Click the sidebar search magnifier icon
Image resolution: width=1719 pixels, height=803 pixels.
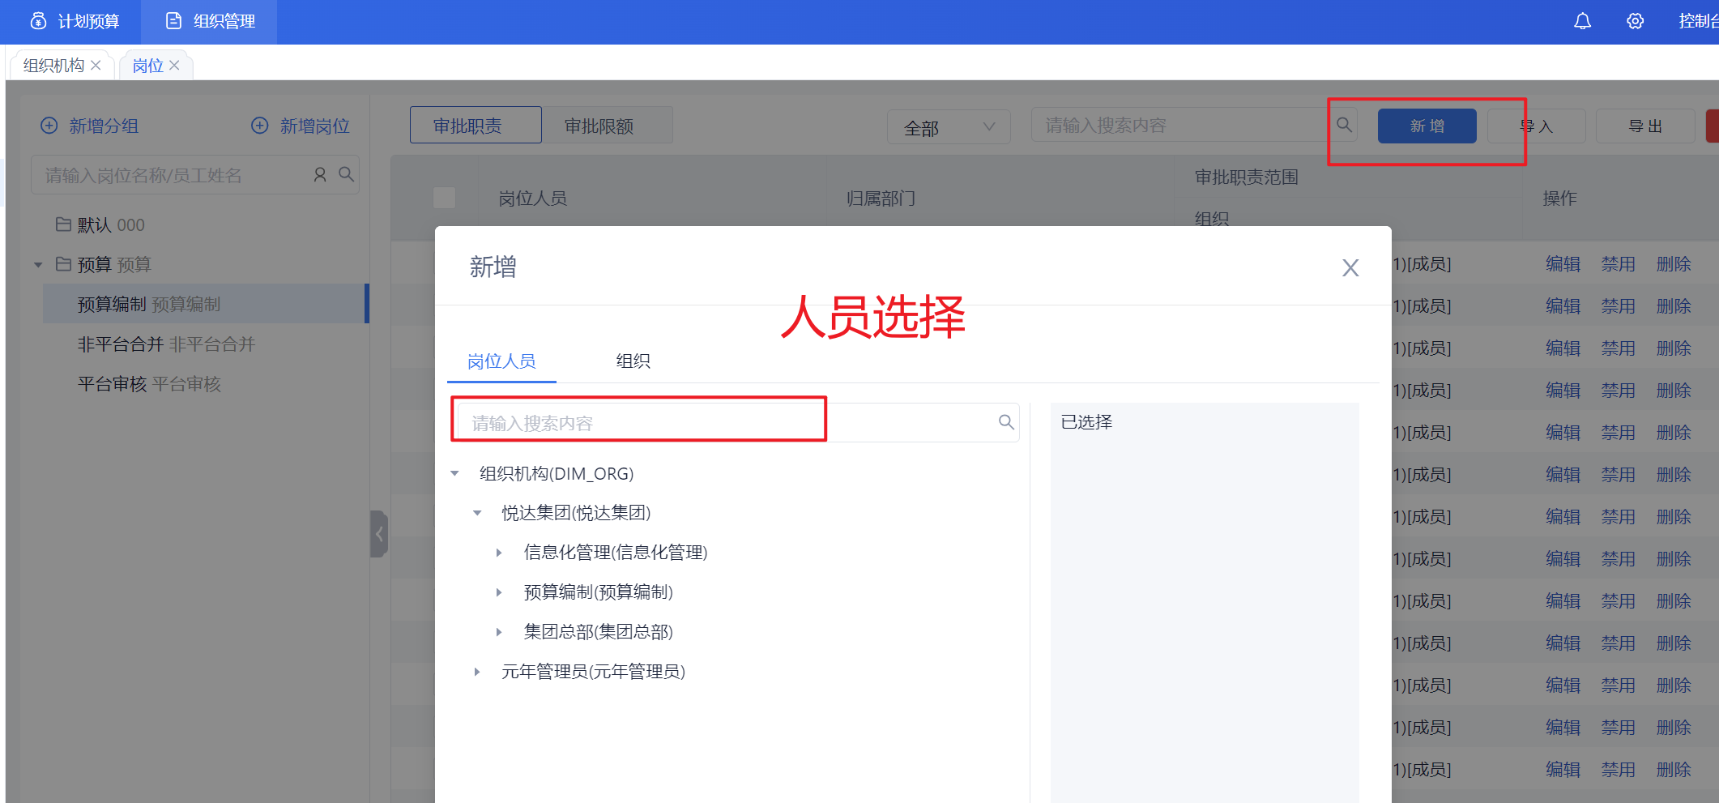(346, 175)
